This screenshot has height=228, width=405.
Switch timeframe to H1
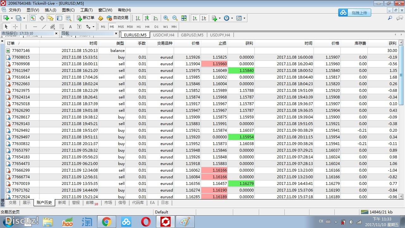(139, 27)
